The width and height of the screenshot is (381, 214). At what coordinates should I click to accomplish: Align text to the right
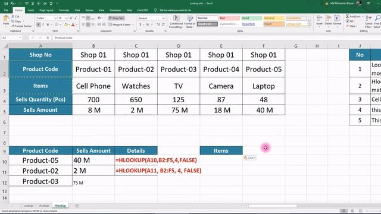pyautogui.click(x=93, y=24)
